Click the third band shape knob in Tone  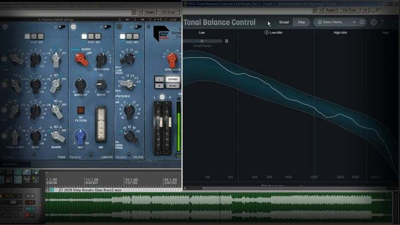pyautogui.click(x=57, y=111)
